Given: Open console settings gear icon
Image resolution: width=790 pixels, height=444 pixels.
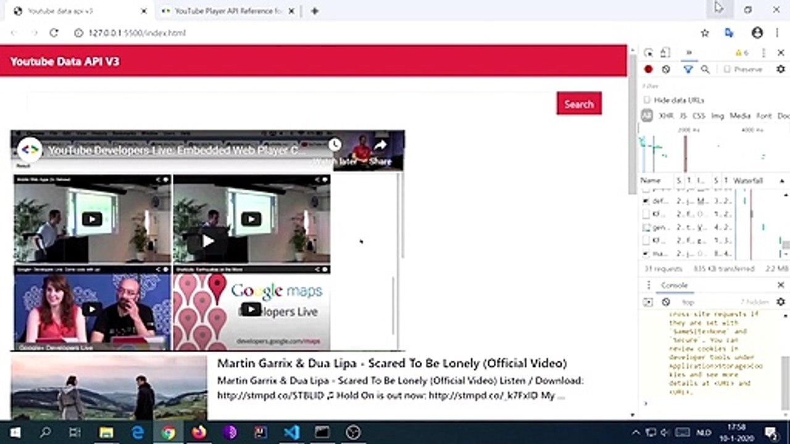Looking at the screenshot, I should point(781,302).
